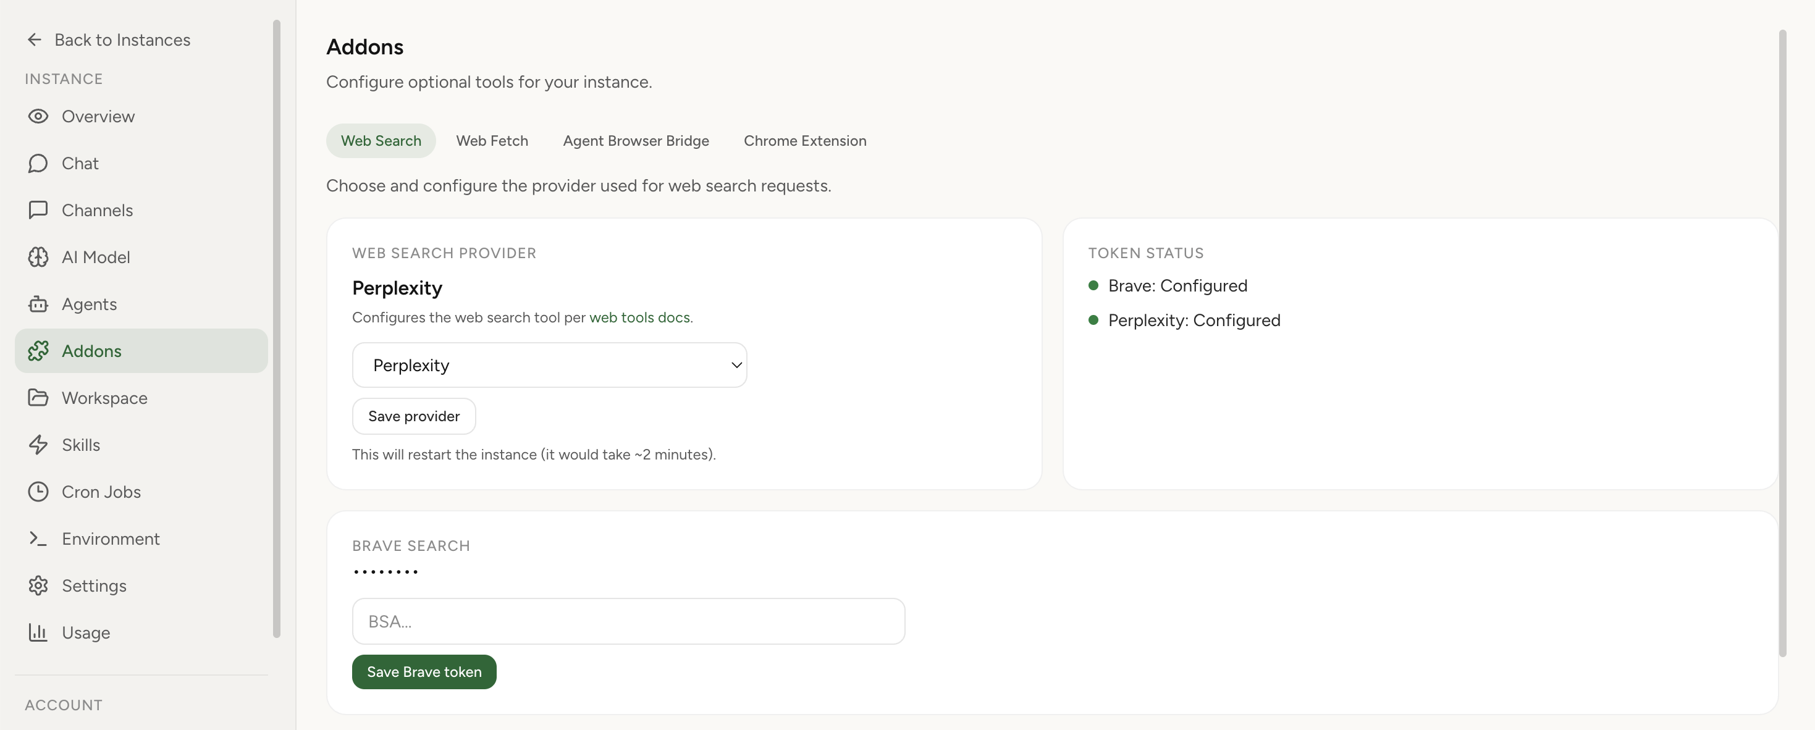Open the Agents robot icon
The image size is (1815, 730).
(38, 304)
